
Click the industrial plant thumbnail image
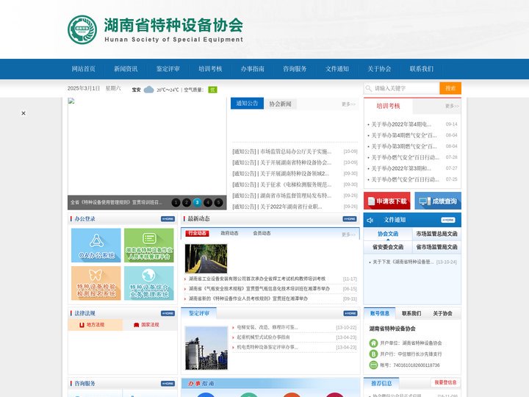(206, 348)
